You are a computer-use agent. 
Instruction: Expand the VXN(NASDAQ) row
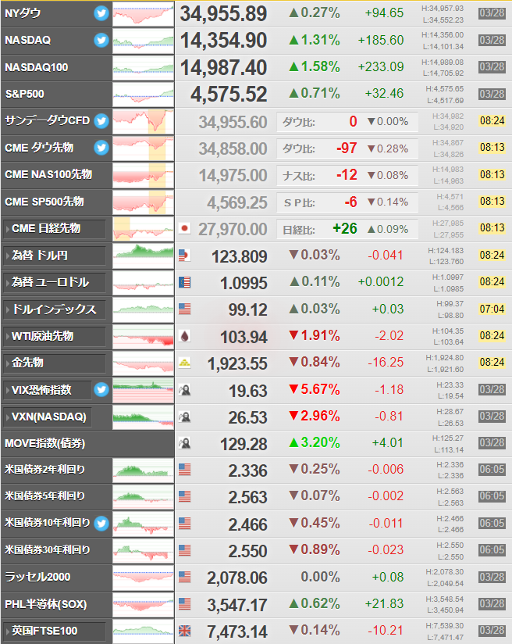click(47, 417)
